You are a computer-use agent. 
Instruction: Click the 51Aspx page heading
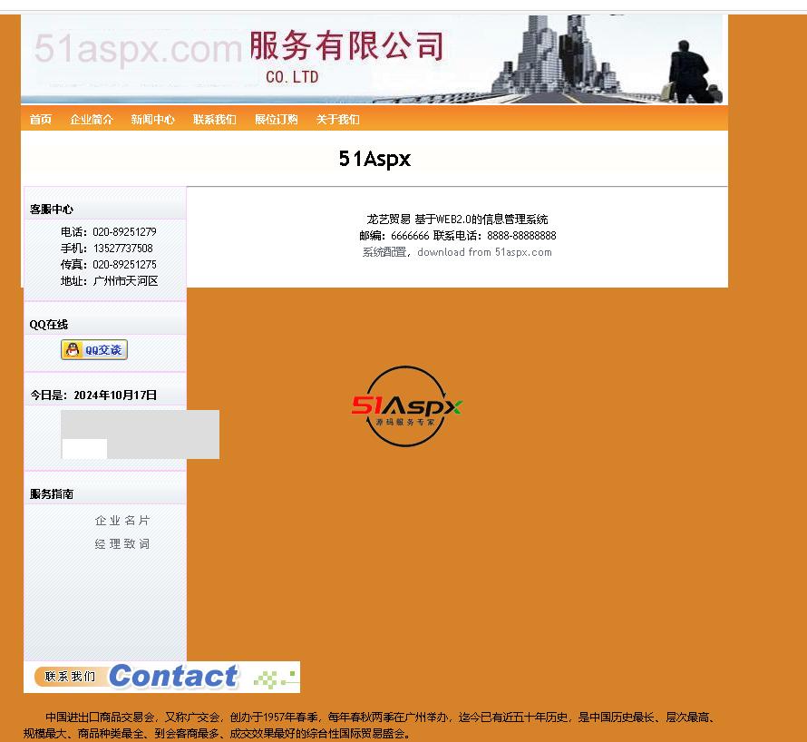point(374,159)
